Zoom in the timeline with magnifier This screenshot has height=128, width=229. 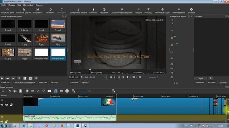click(113, 91)
